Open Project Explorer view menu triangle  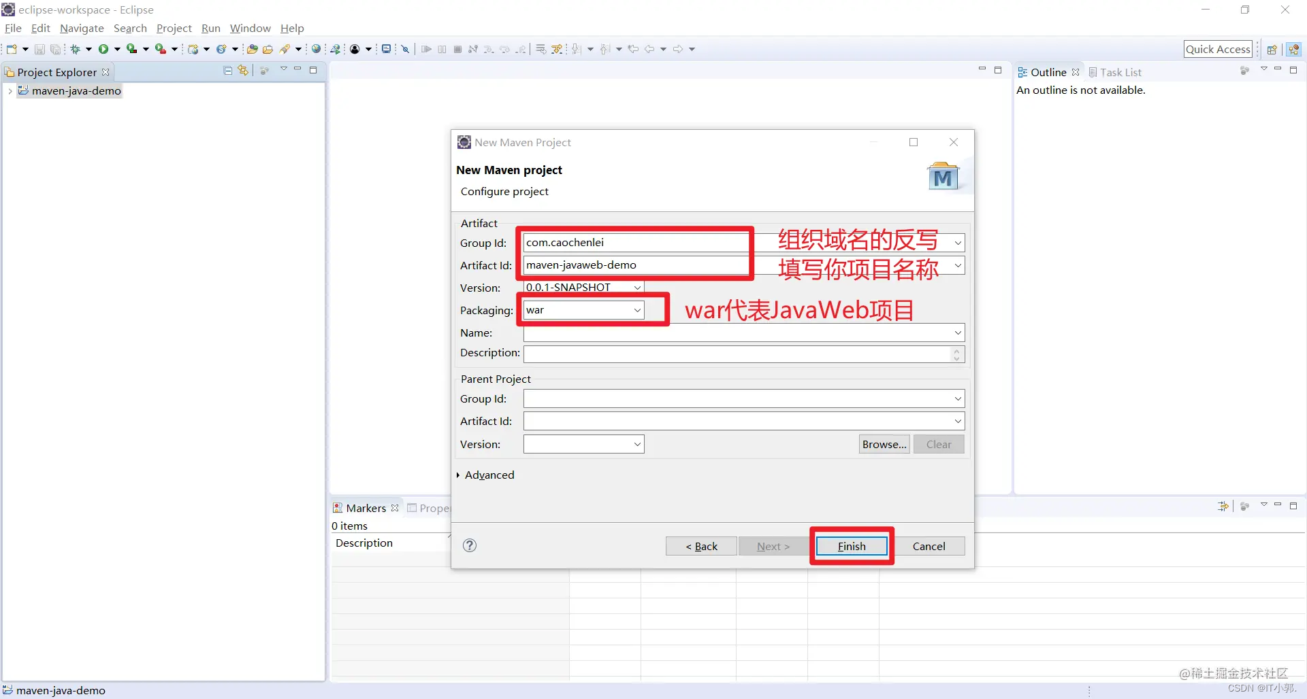pyautogui.click(x=284, y=69)
